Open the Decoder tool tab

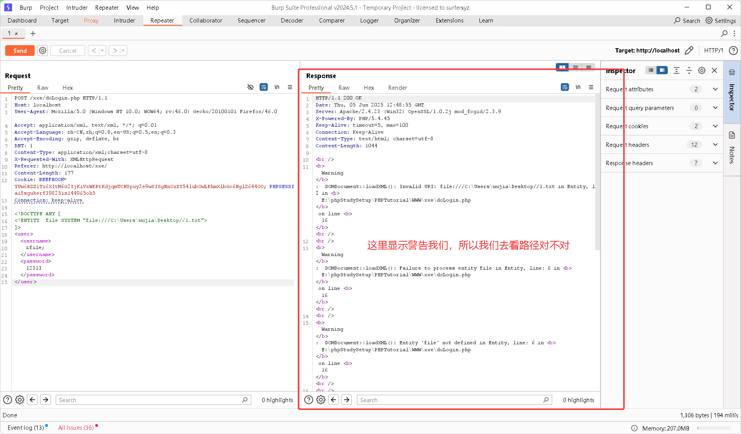click(292, 21)
